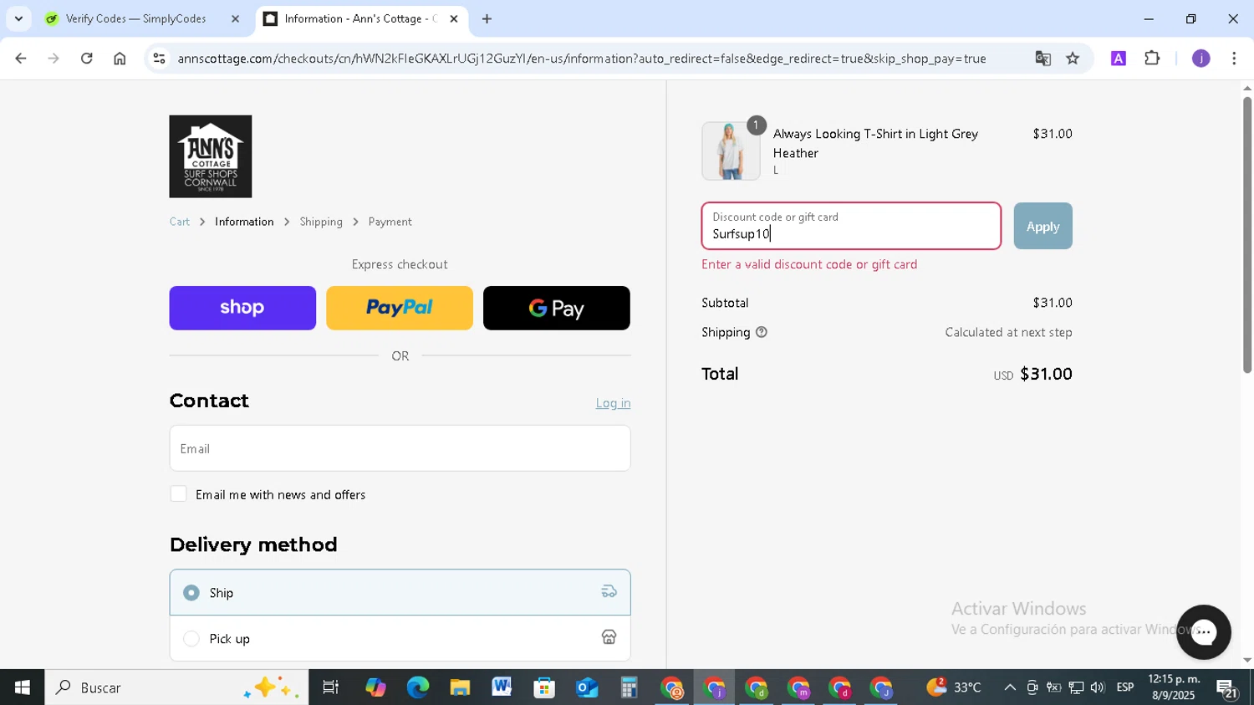Viewport: 1254px width, 705px height.
Task: Click the Shipping breadcrumb step
Action: click(x=321, y=222)
